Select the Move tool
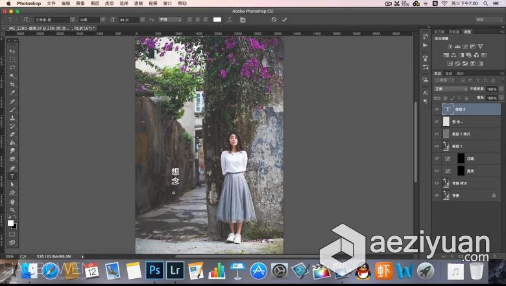 click(x=12, y=51)
